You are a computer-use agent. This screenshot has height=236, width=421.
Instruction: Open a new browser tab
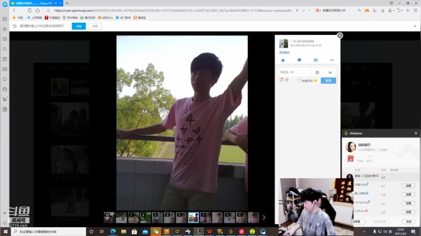click(x=67, y=4)
